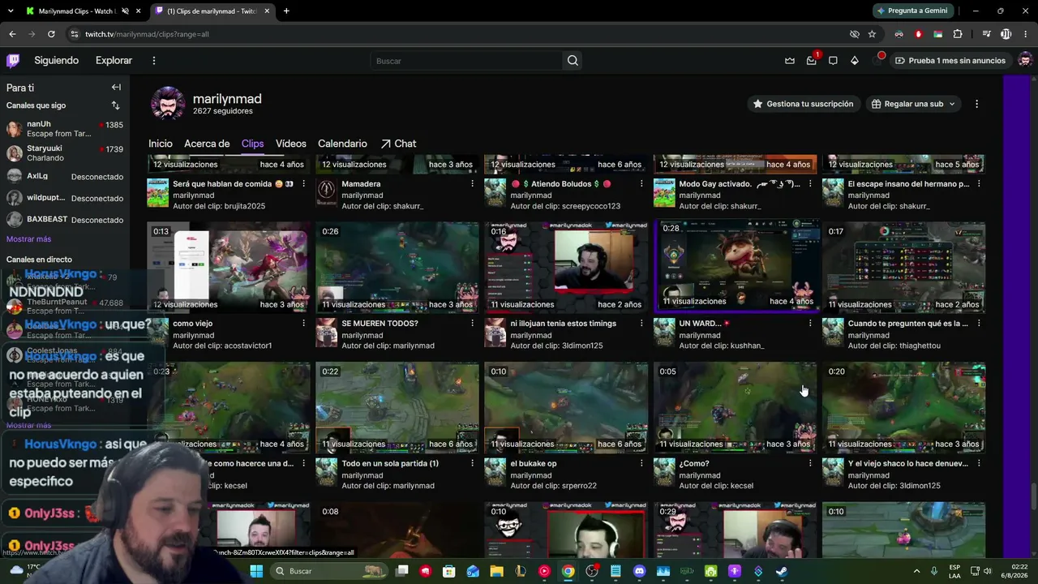The image size is (1038, 584).
Task: Click Prueba 1 mes sin anuncios
Action: pos(950,61)
